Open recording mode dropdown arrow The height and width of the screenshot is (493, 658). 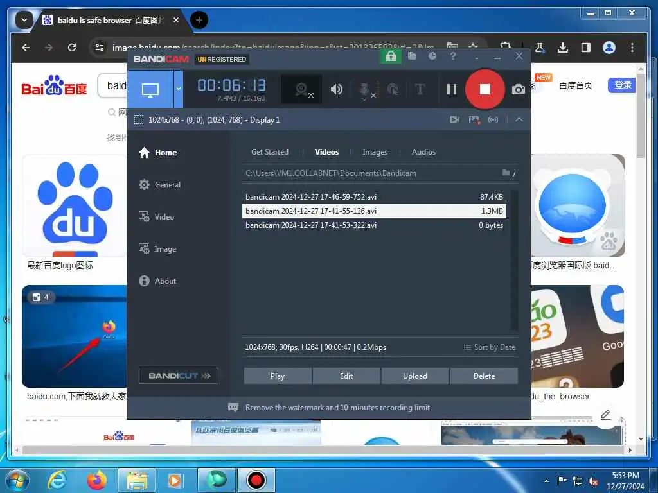point(179,89)
